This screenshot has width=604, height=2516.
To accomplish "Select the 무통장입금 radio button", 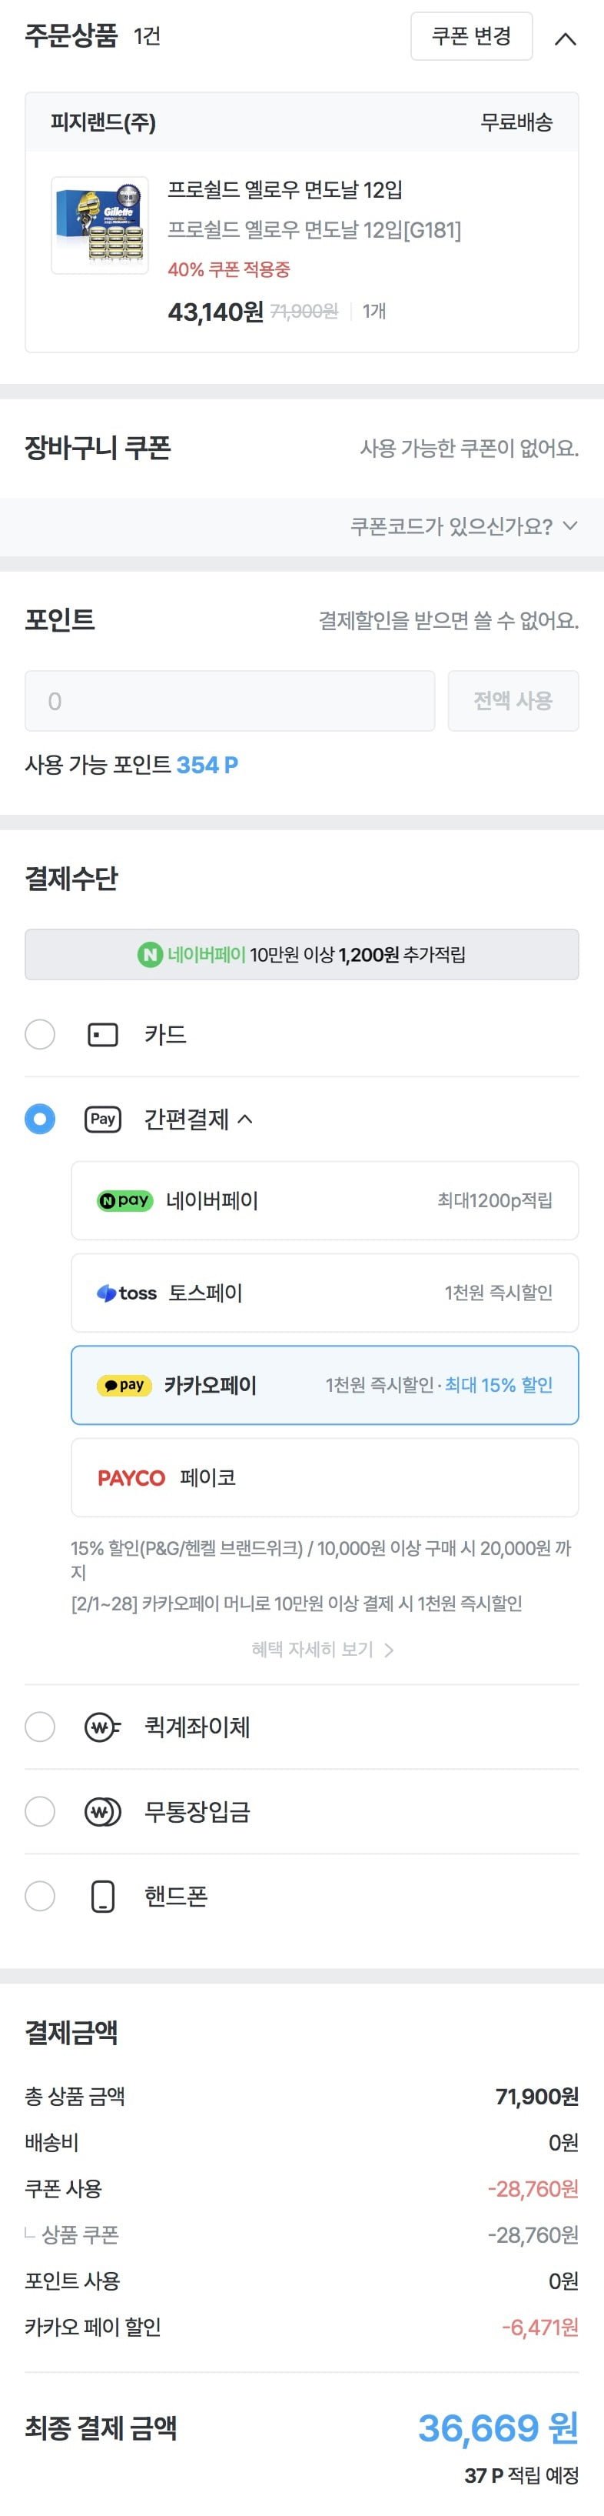I will [40, 1812].
